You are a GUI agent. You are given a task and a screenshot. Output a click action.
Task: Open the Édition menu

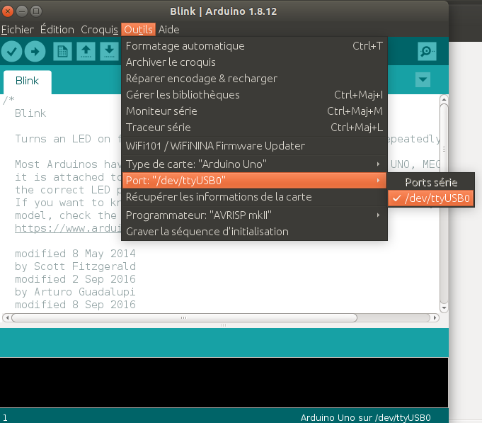tap(57, 30)
